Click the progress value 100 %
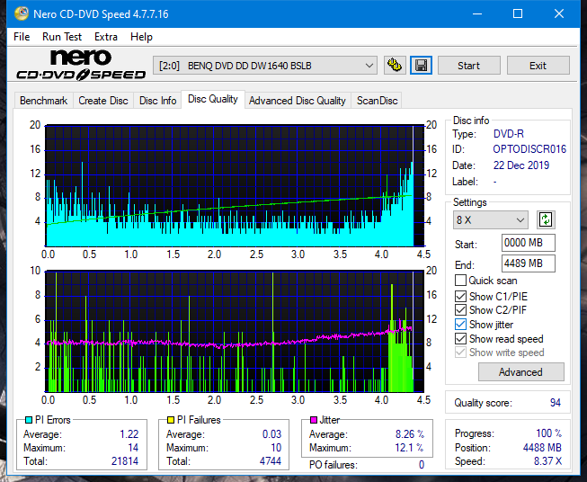 549,433
